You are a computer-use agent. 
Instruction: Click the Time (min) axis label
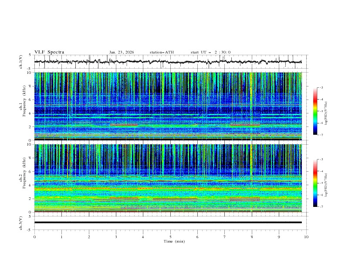[174, 241]
